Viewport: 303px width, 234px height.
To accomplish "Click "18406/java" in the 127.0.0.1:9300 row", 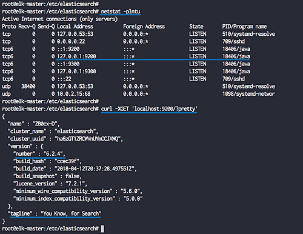I will (236, 72).
